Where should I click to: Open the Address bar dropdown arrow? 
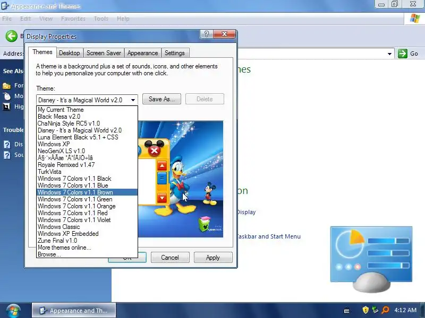click(x=389, y=54)
